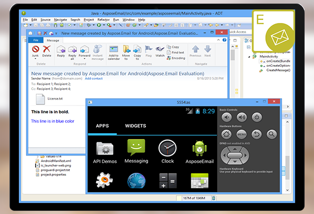Open the License.txt attachment
Screen dimensions: 314x214
(49, 99)
